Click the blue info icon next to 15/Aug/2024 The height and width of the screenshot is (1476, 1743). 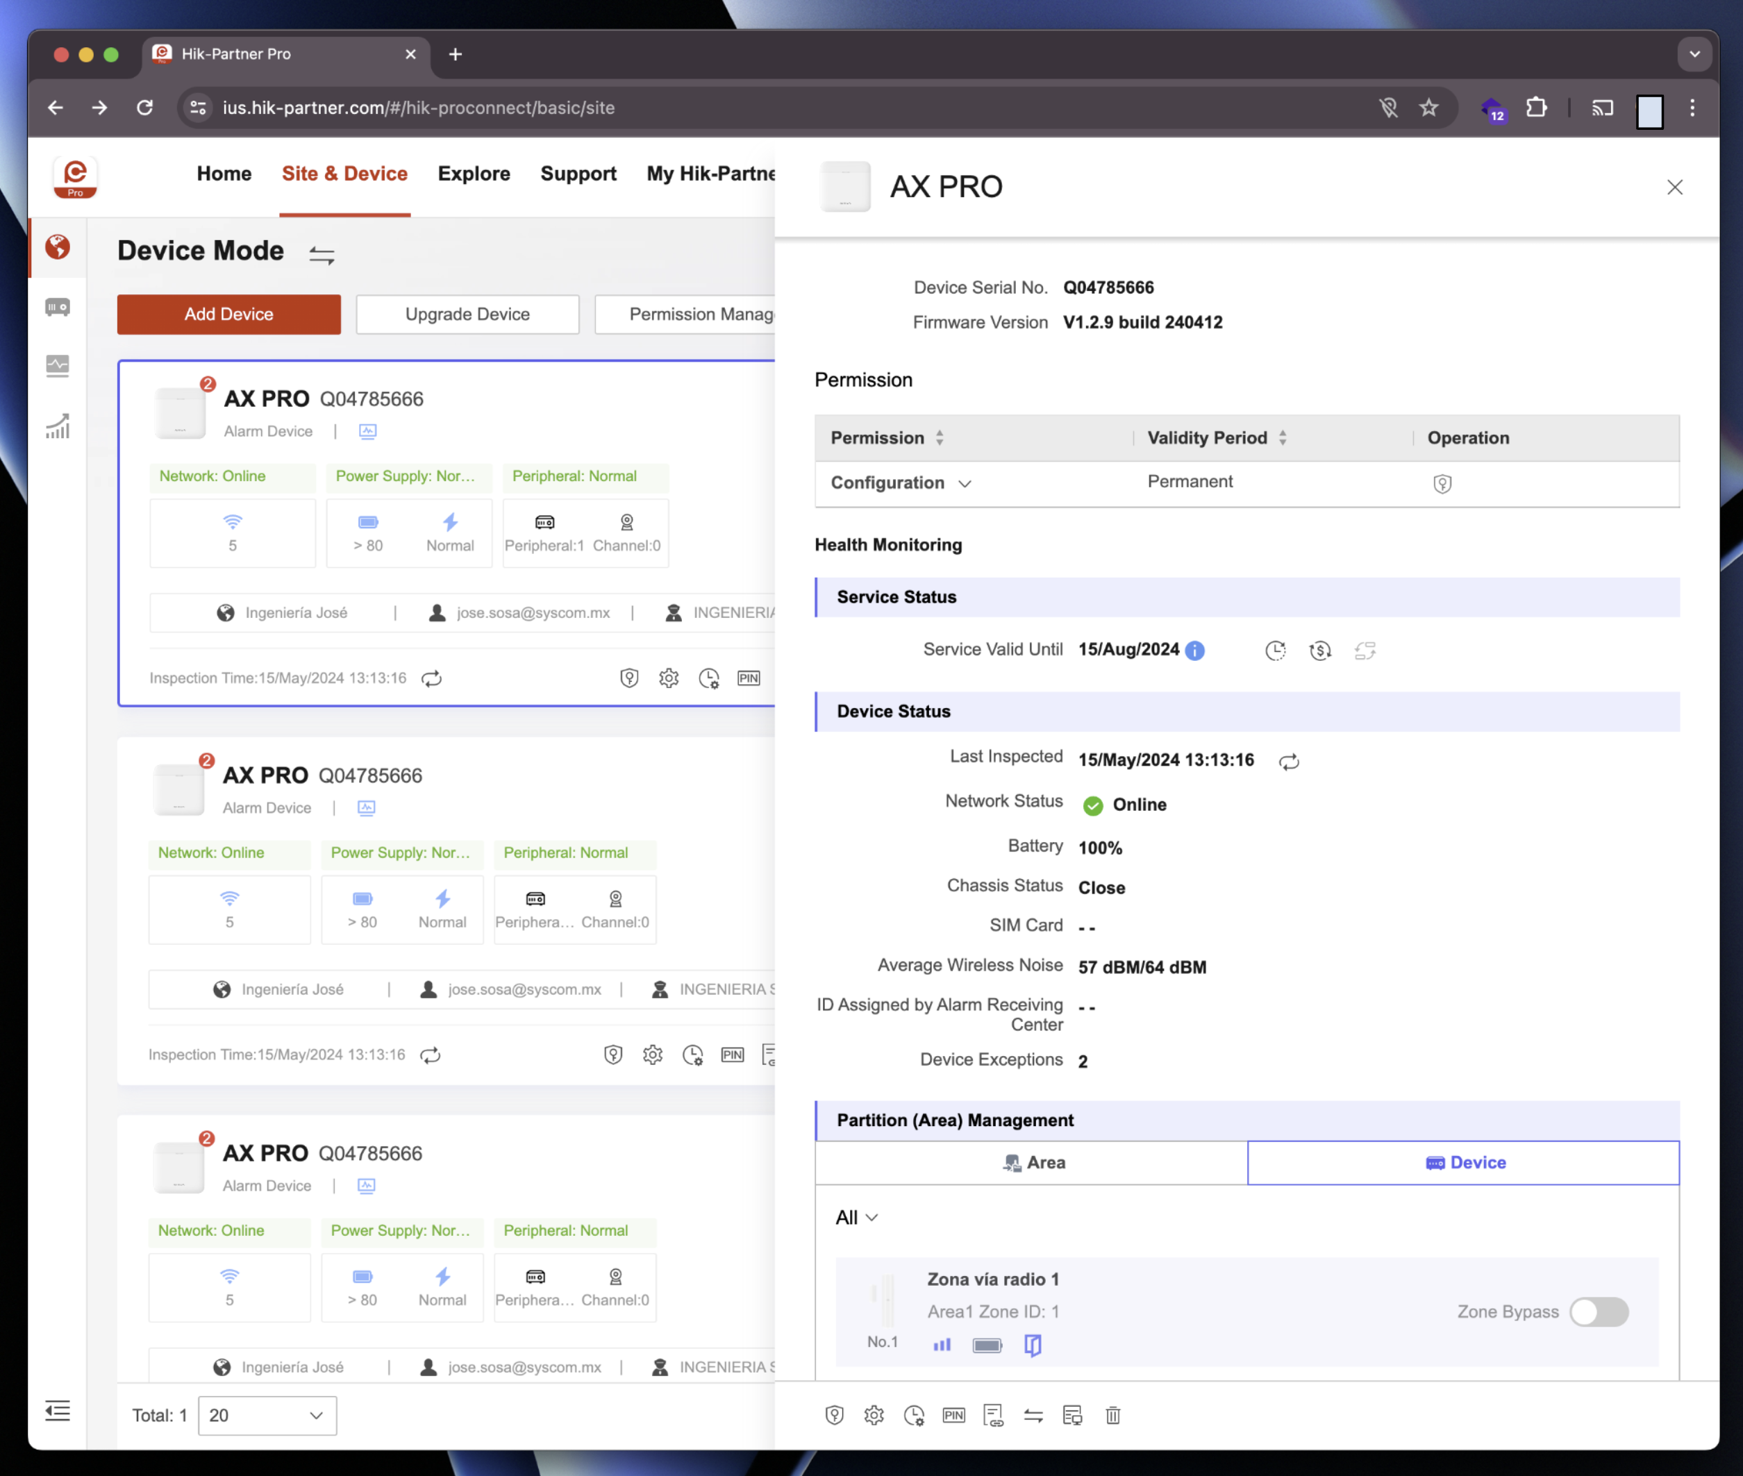coord(1195,650)
